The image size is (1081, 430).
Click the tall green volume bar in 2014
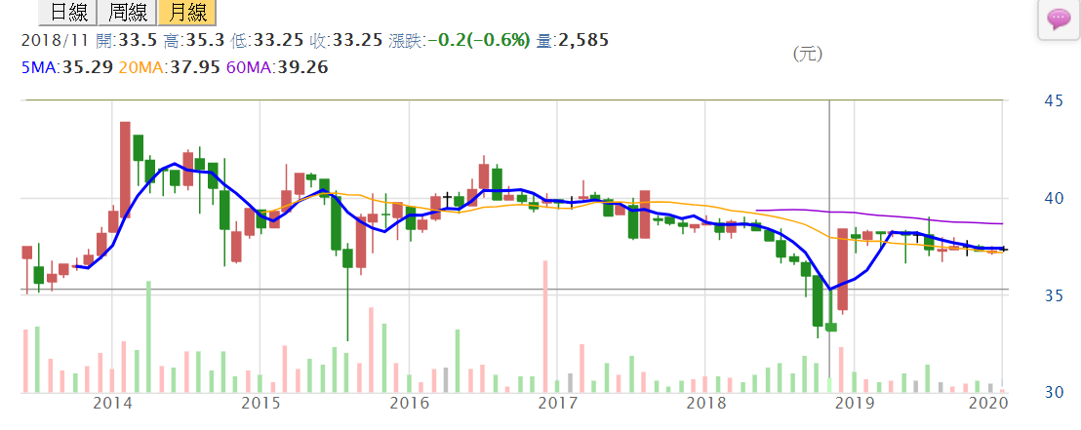(x=148, y=337)
